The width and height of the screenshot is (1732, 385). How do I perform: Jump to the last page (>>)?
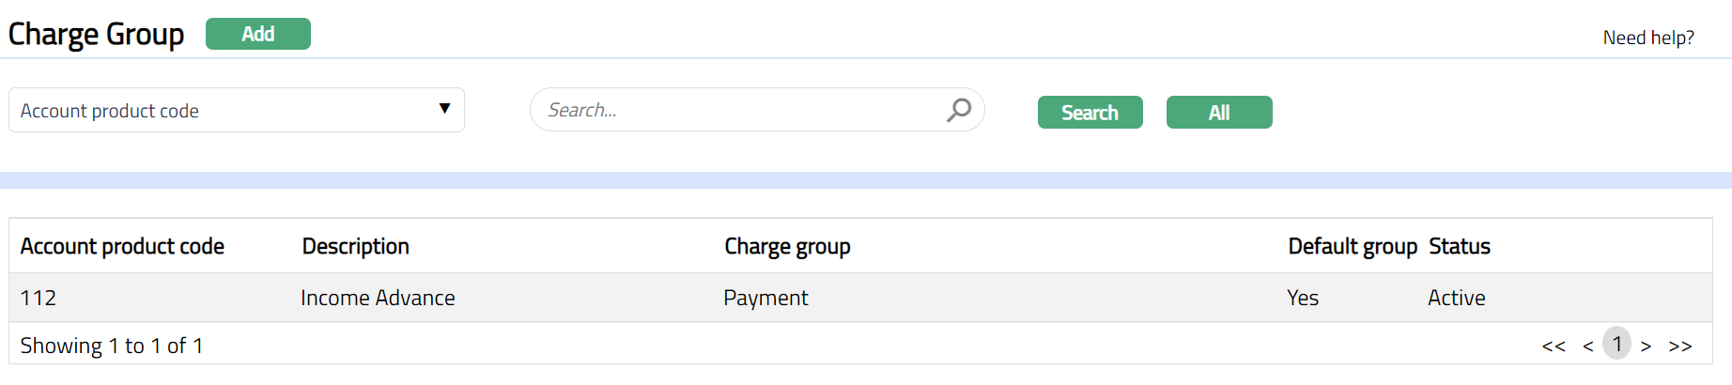point(1679,346)
